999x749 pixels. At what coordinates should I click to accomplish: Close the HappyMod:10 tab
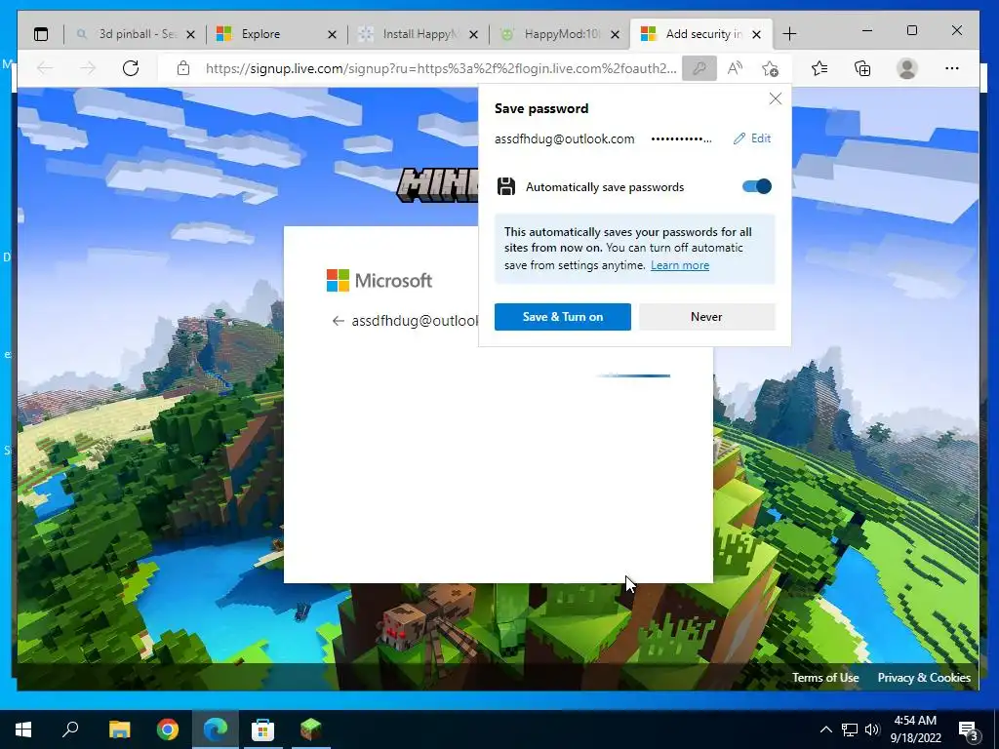[x=615, y=35]
